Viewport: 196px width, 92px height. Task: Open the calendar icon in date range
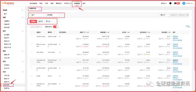(x=187, y=15)
